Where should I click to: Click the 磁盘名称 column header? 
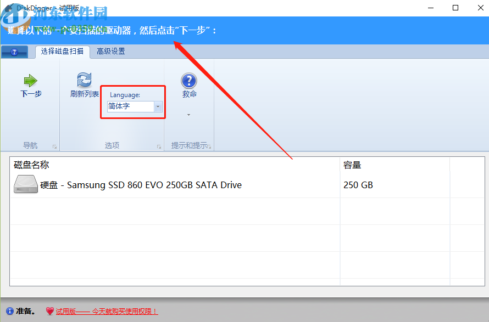(x=175, y=165)
